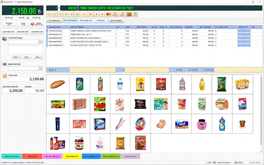Screen dimensions: 264x165
Task: Click the red Cancel F7 button
Action: 32,156
